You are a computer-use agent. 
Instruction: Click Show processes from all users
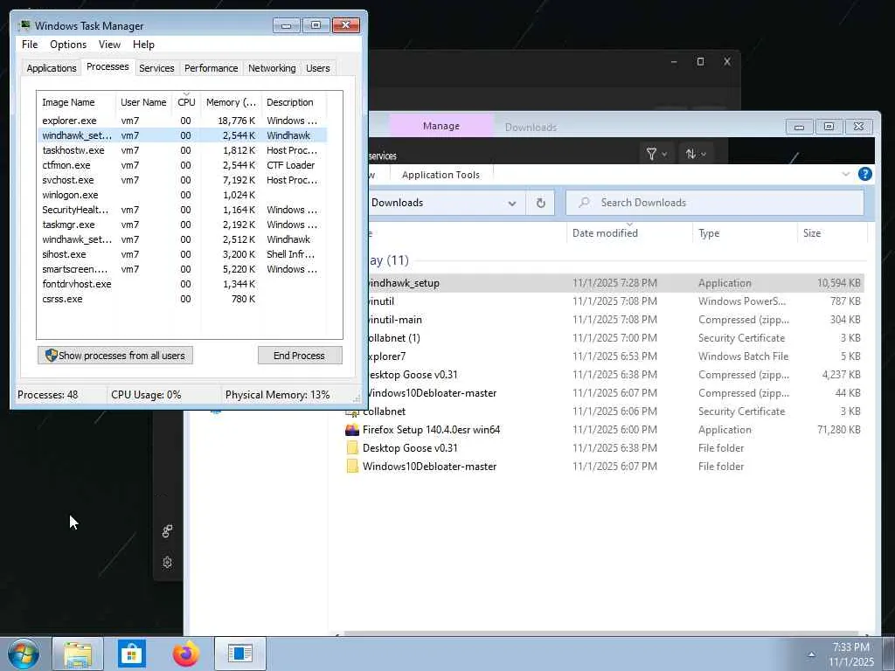coord(115,356)
